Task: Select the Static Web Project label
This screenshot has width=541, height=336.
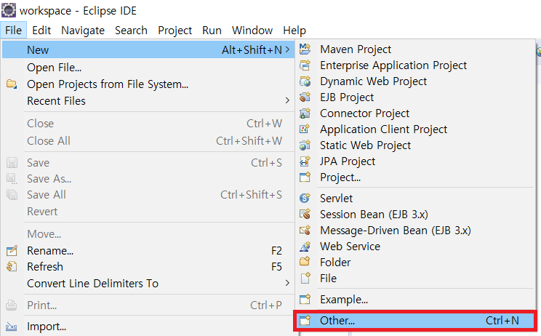Action: pos(365,145)
